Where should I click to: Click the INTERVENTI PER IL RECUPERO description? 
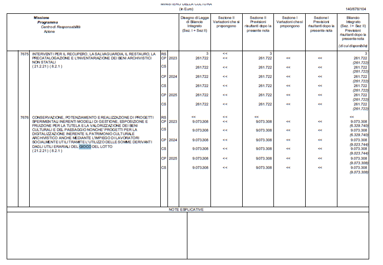(94, 58)
